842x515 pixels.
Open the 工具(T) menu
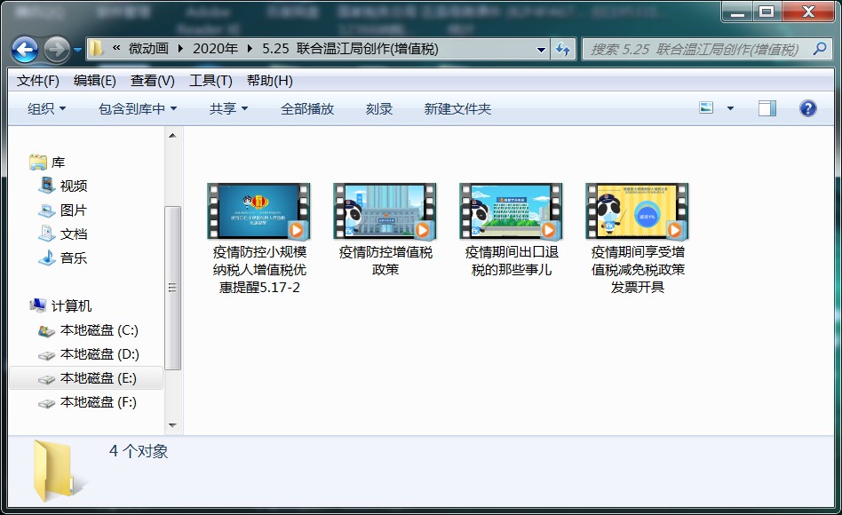click(x=210, y=81)
